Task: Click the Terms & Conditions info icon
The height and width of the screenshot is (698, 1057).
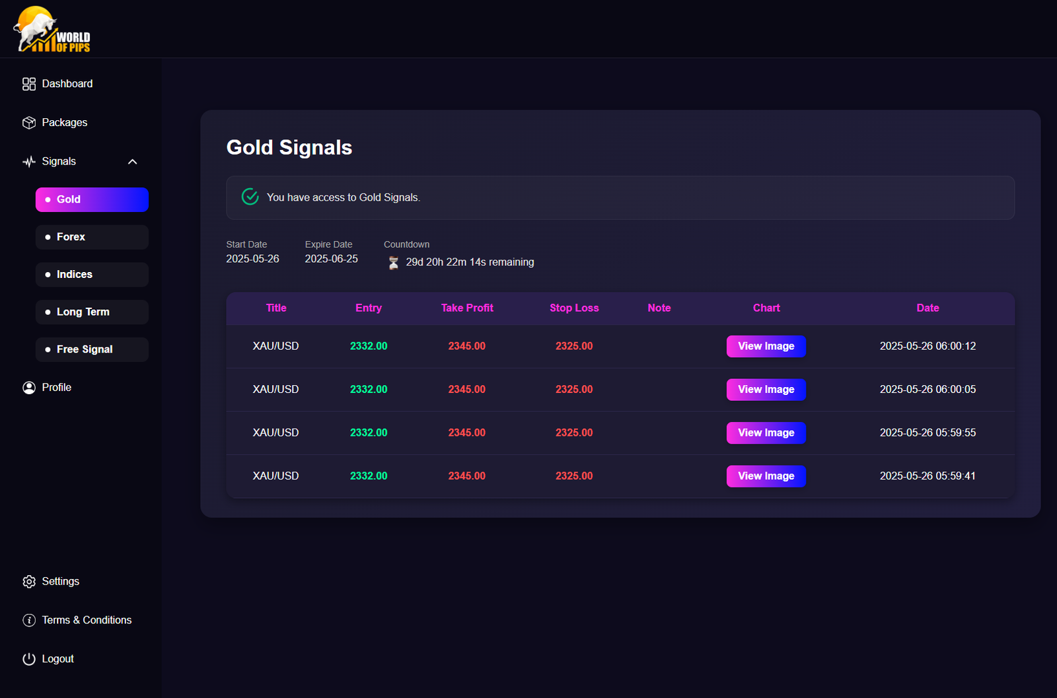Action: [x=29, y=620]
